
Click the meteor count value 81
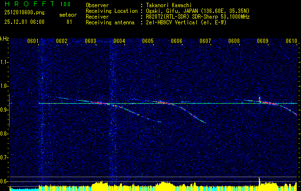[69, 22]
